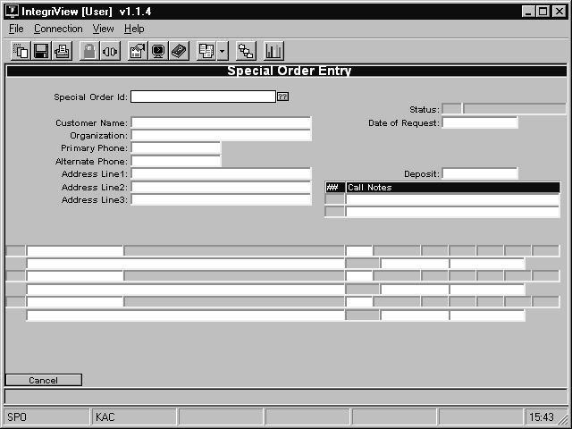Click the padlock icon in the toolbar
The image size is (572, 429).
point(89,51)
